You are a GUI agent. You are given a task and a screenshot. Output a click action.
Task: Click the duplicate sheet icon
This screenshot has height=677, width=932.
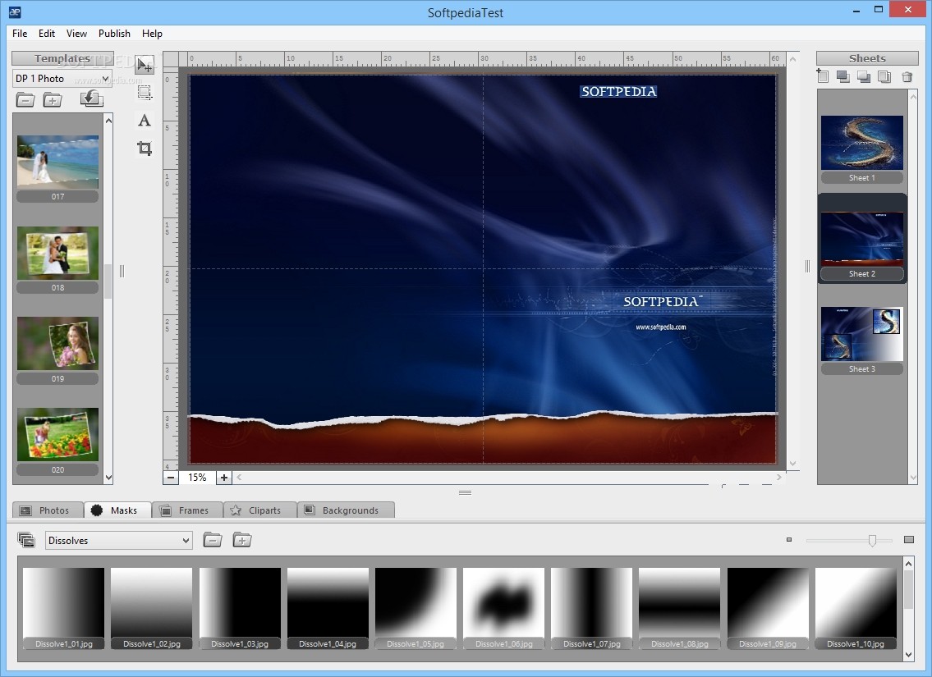[884, 76]
